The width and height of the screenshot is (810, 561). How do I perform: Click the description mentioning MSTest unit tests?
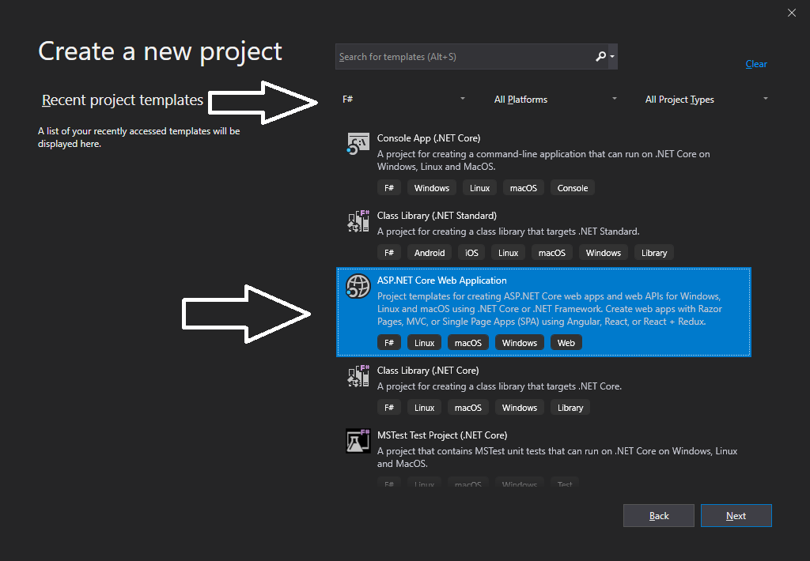pyautogui.click(x=557, y=457)
